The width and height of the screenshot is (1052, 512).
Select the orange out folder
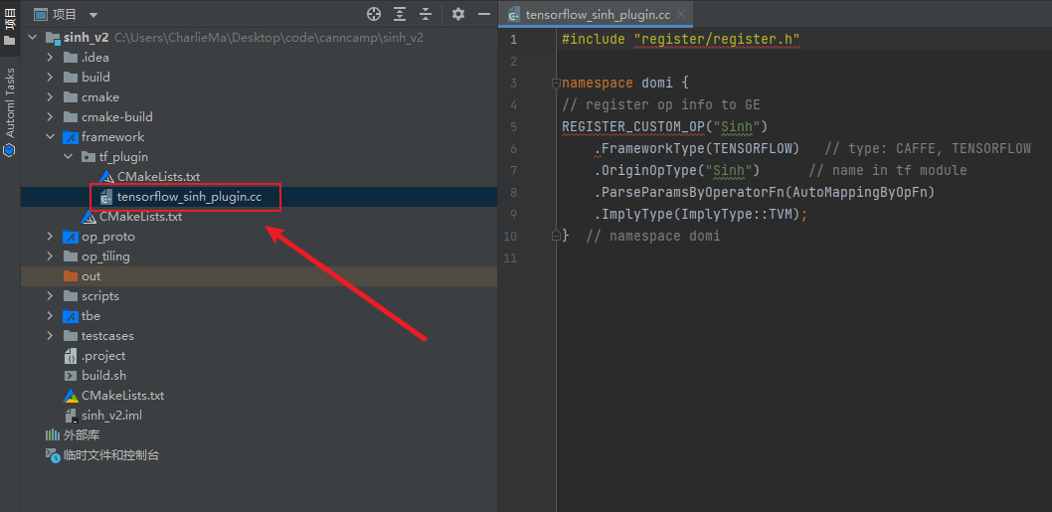259,276
